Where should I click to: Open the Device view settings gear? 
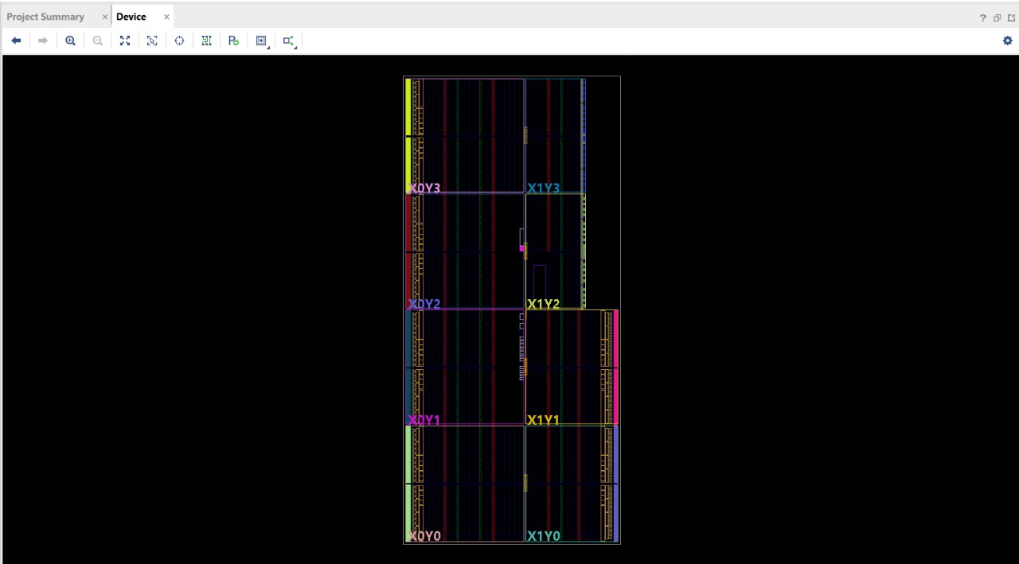(x=1007, y=41)
